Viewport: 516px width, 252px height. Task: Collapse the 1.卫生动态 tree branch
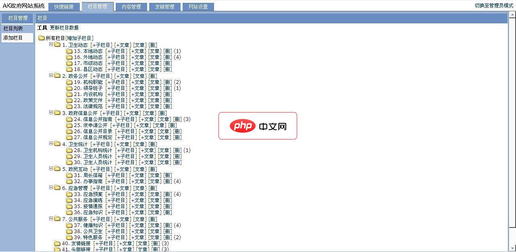pyautogui.click(x=51, y=44)
